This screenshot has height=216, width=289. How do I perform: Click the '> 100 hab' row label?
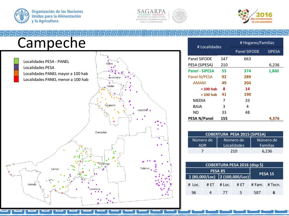[209, 95]
